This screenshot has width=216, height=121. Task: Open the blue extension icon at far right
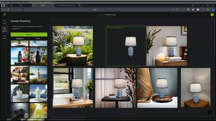213,10
